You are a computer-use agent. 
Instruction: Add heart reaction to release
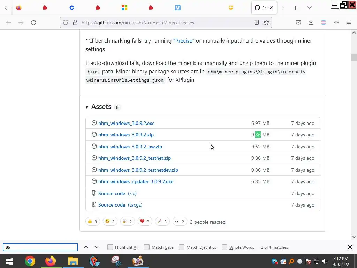(x=145, y=222)
